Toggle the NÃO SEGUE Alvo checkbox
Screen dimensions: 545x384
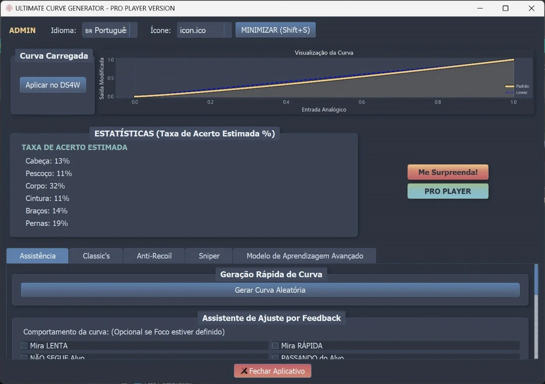(24, 357)
